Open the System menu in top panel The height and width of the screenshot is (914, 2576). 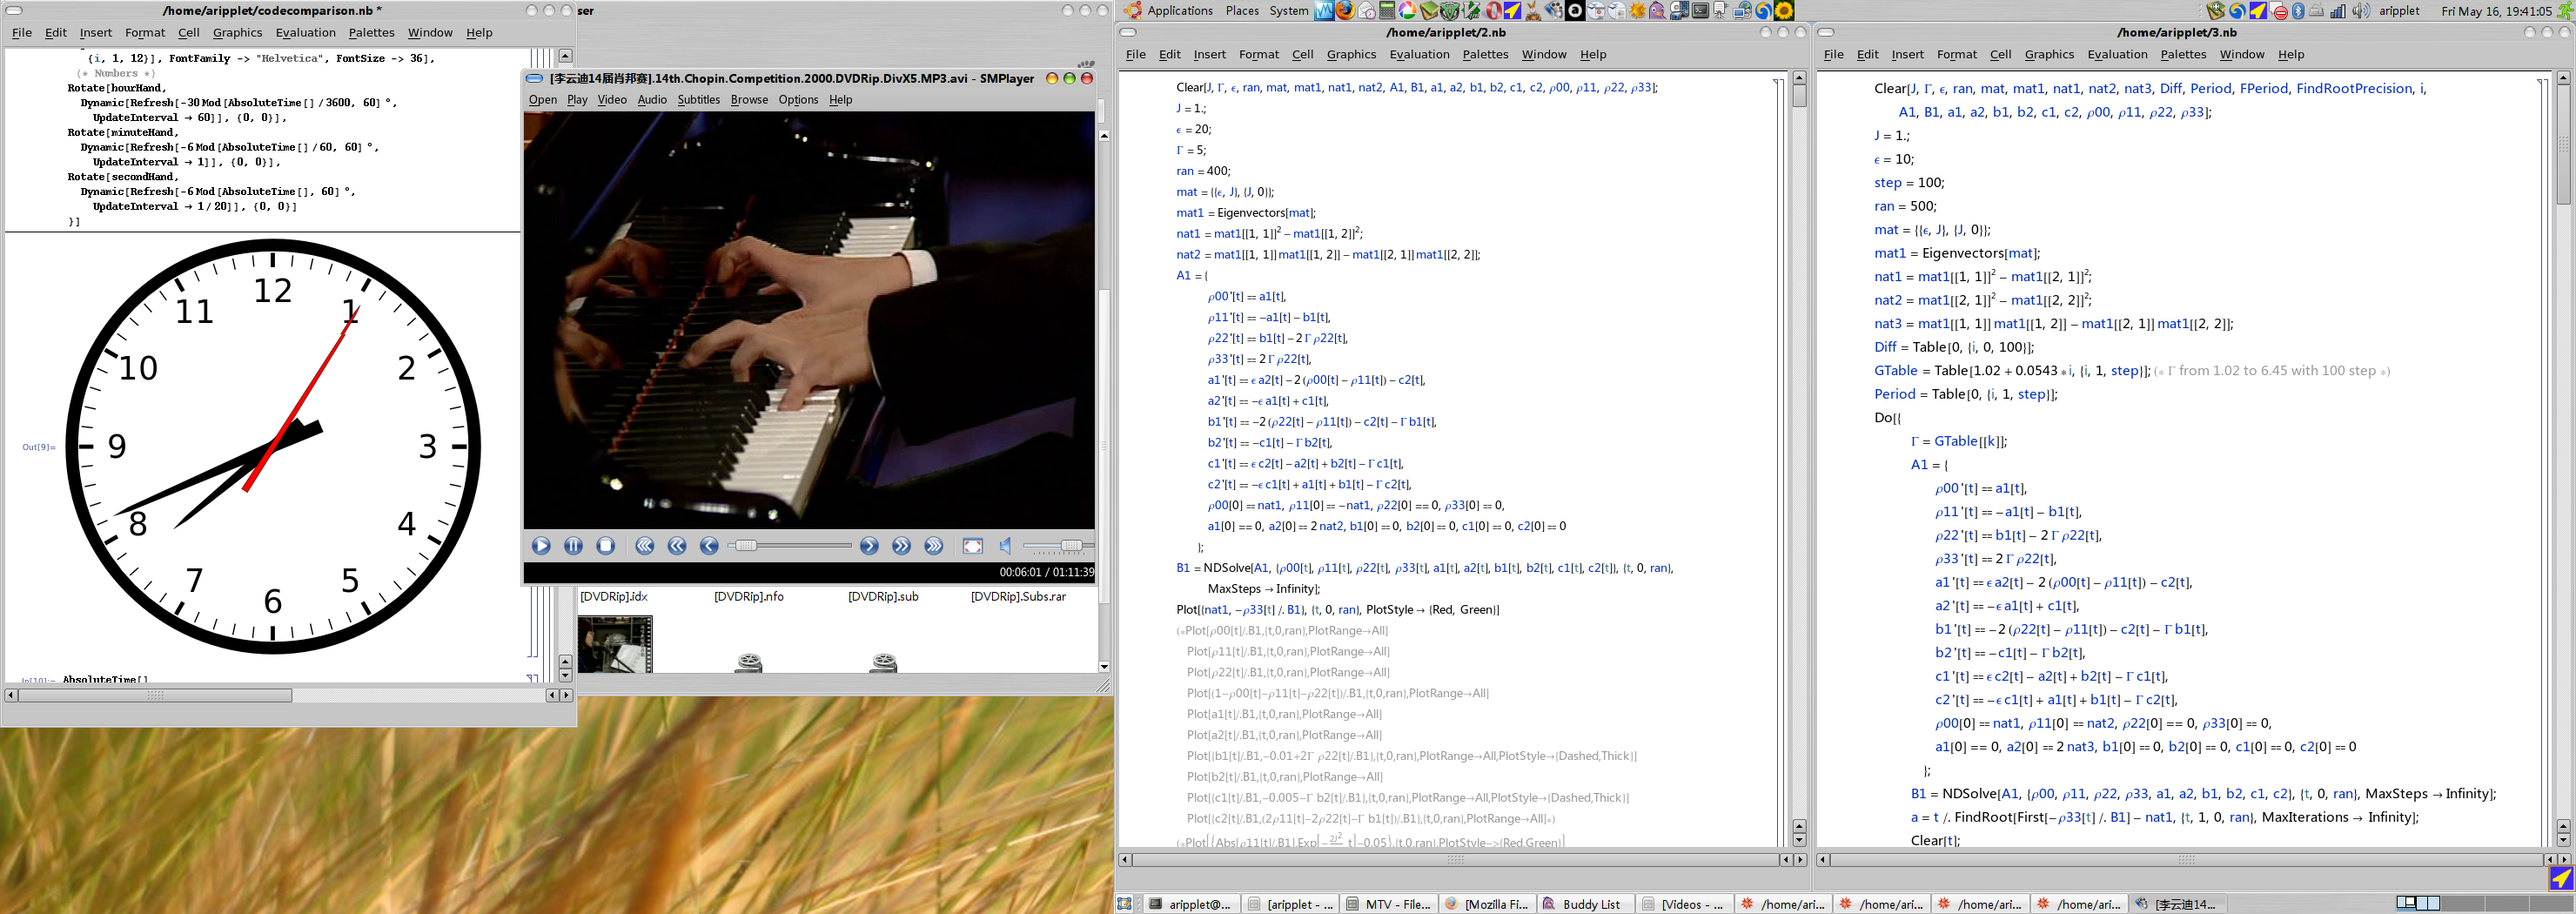pos(1289,11)
